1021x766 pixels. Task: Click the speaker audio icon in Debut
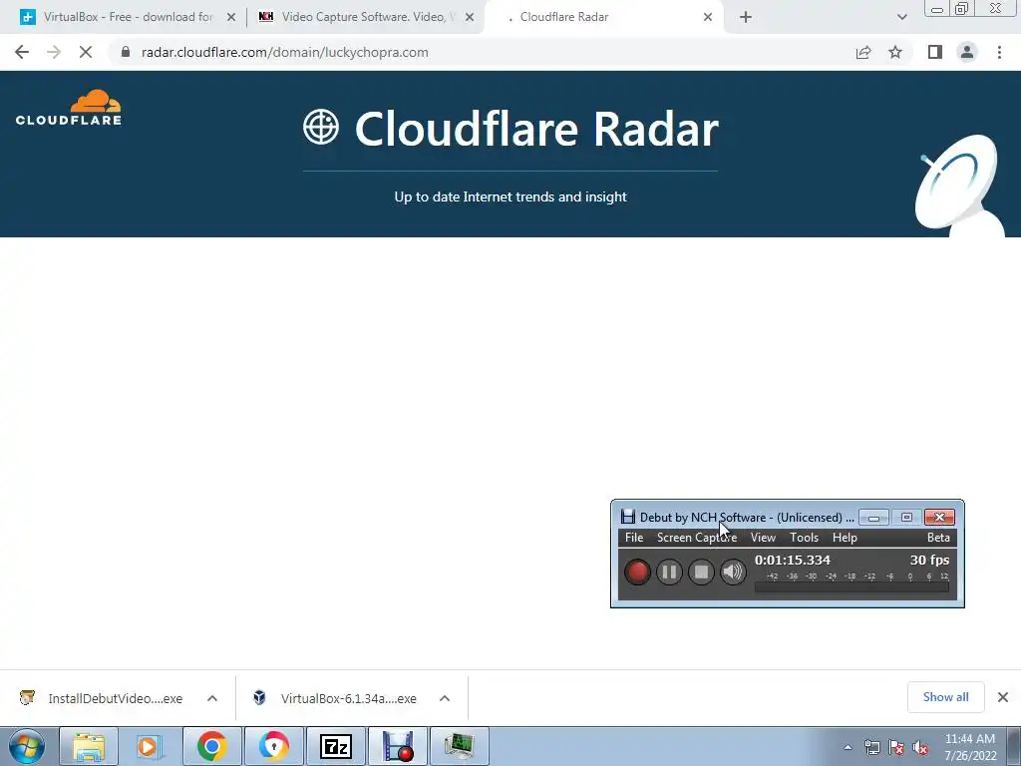(x=733, y=572)
